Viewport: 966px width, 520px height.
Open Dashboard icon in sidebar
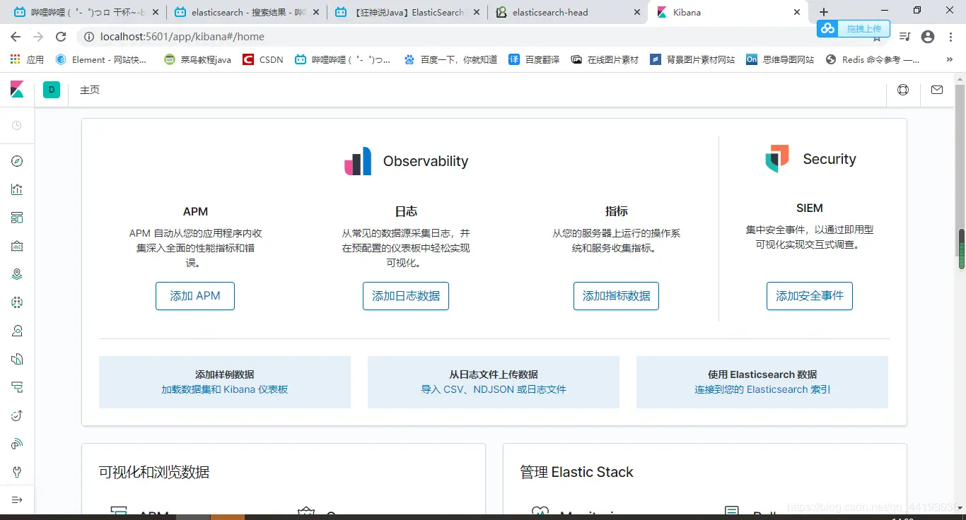[x=17, y=218]
